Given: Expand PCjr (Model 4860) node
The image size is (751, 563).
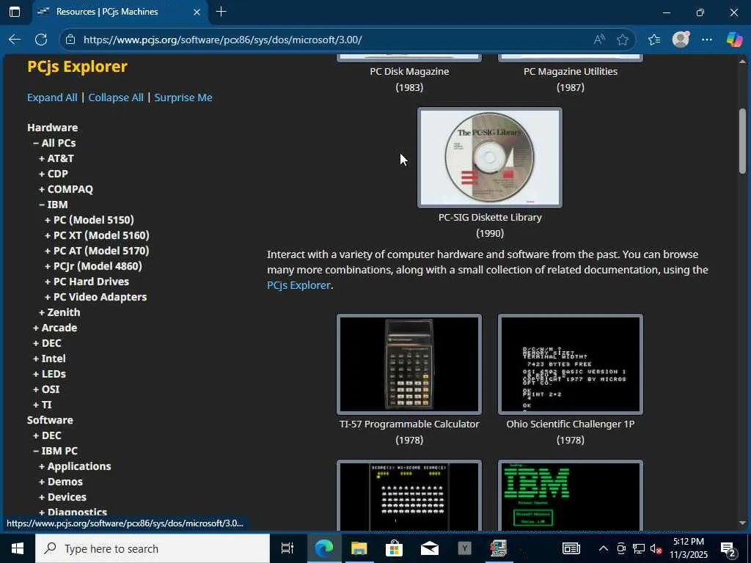Looking at the screenshot, I should coord(93,265).
